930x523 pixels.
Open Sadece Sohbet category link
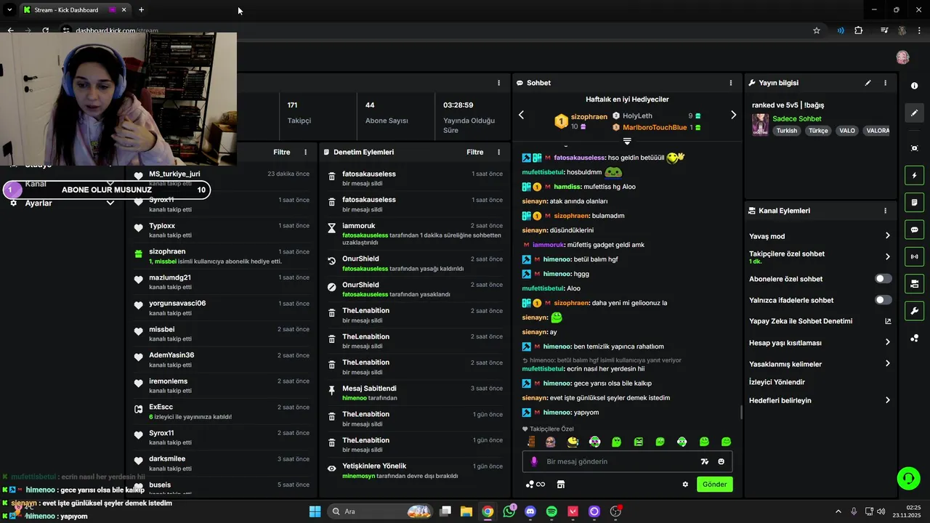click(x=796, y=119)
